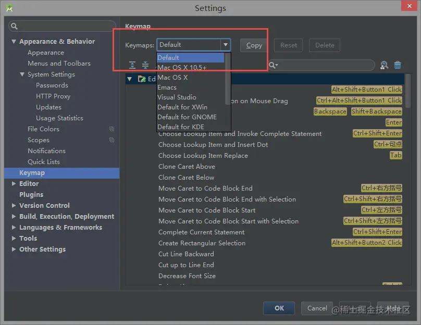Viewport: 421px width, 325px height.
Task: Click the keymap dropdown list scrollbar
Action: click(228, 78)
